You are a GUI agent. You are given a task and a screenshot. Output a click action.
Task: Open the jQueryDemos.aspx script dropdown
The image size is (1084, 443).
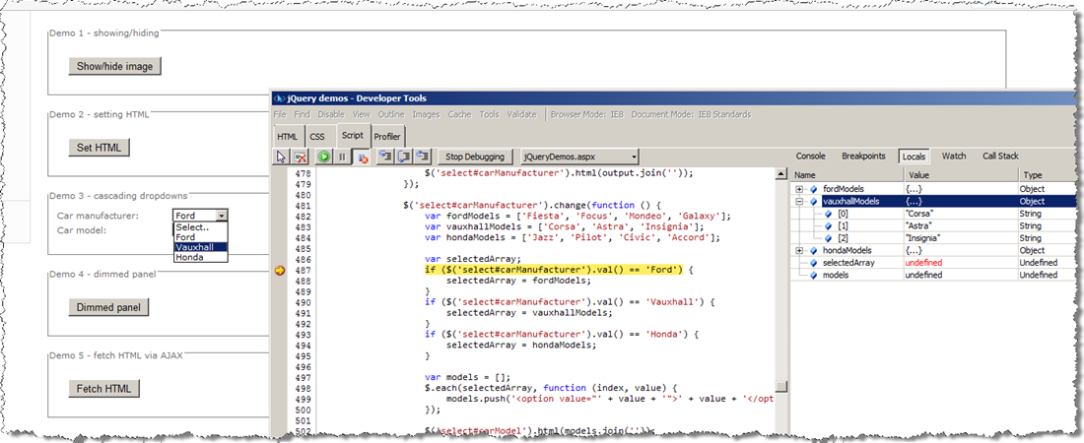point(579,157)
